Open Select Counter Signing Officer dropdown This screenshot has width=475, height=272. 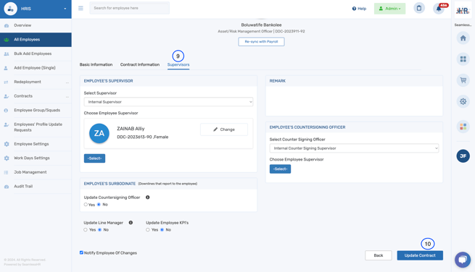click(354, 148)
